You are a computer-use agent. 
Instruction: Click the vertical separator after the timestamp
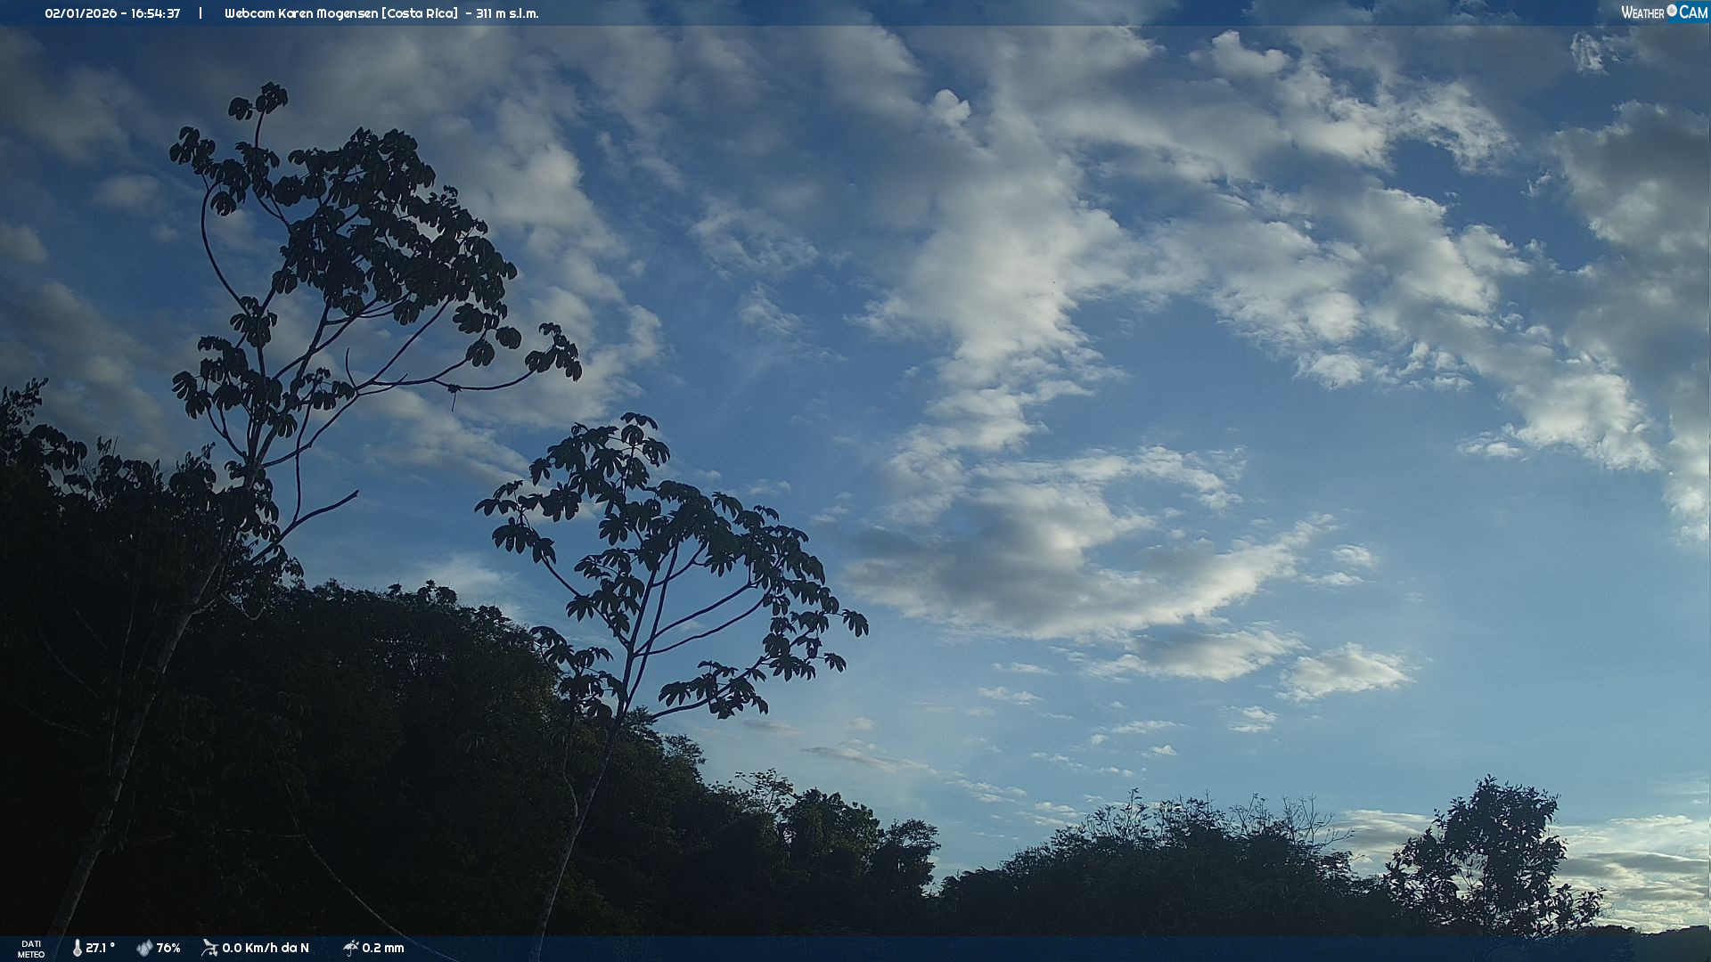point(201,13)
